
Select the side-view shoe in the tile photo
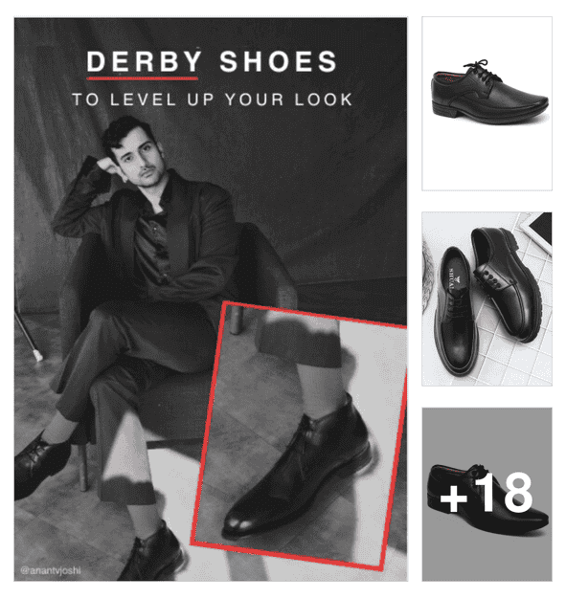(x=508, y=282)
